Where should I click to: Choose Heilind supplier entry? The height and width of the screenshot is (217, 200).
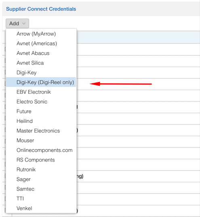point(41,121)
